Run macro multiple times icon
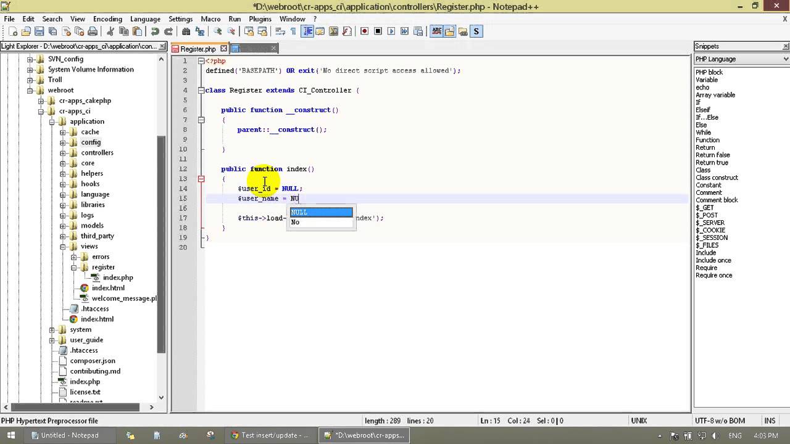This screenshot has height=444, width=790. pos(404,31)
